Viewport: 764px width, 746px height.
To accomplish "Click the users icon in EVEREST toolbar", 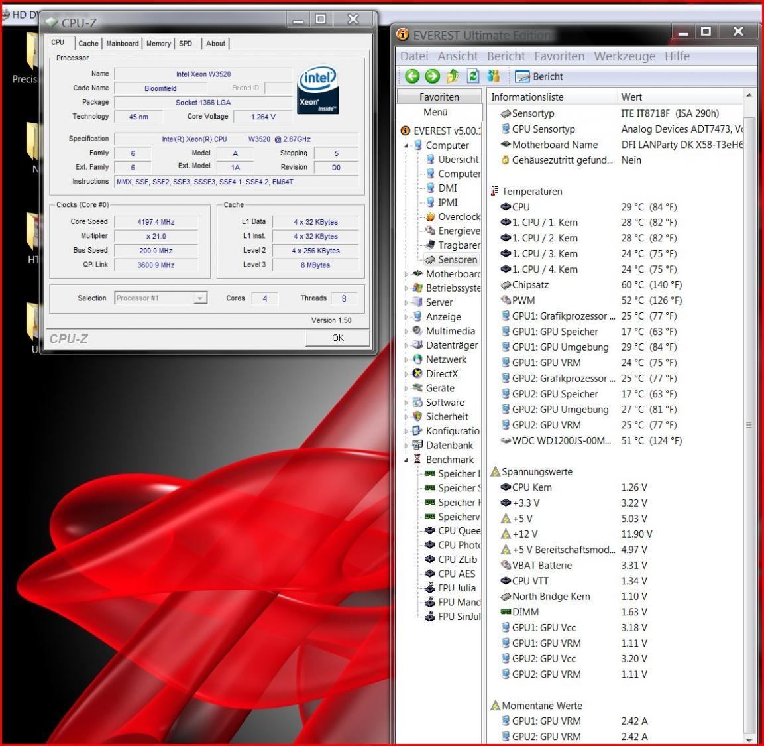I will (494, 76).
